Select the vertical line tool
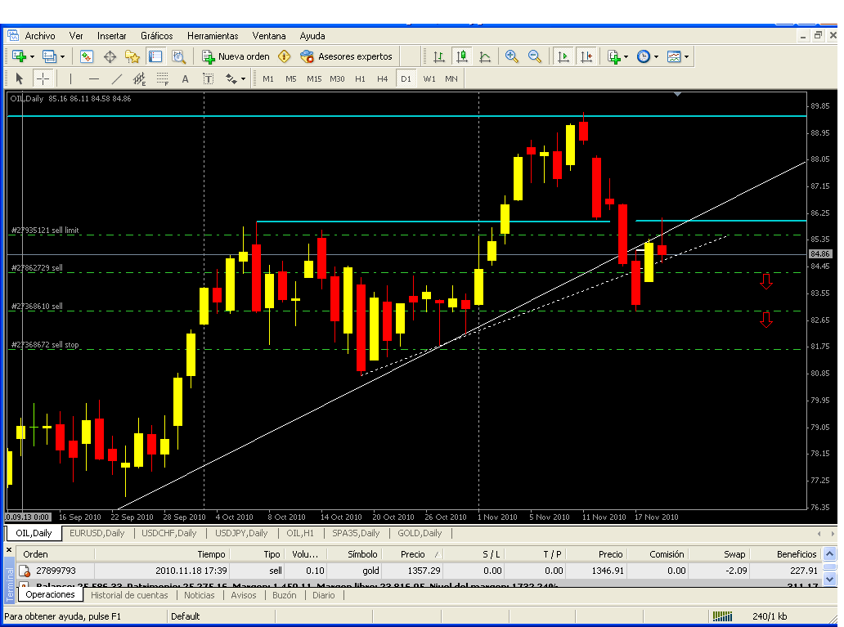Viewport: 844px width, 627px height. pos(70,79)
